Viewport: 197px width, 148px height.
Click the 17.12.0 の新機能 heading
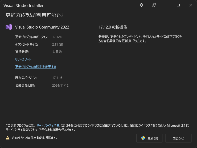click(x=113, y=27)
